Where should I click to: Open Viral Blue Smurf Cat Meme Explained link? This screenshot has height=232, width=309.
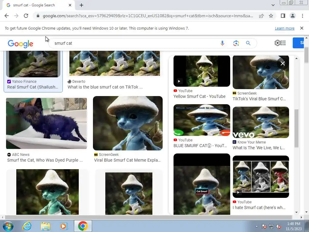(x=127, y=160)
